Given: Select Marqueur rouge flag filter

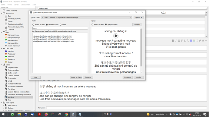Looking at the screenshot, I should [x=13, y=35].
